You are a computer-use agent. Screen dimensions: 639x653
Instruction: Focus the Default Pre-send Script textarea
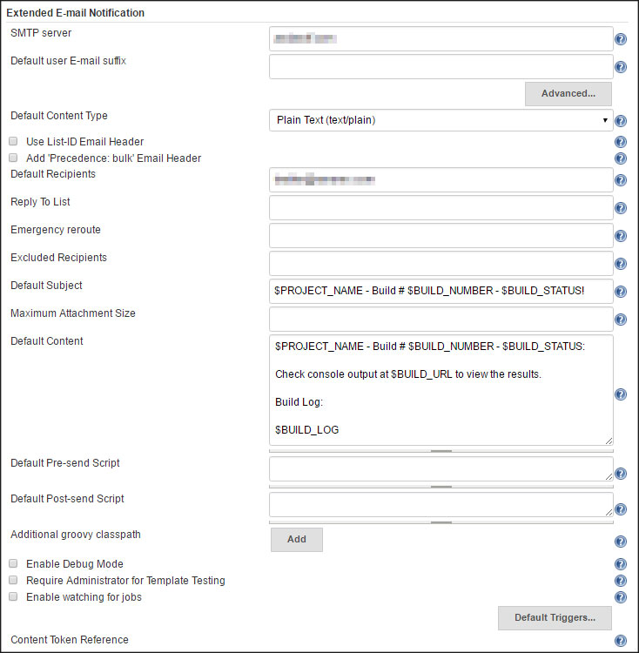pos(441,469)
